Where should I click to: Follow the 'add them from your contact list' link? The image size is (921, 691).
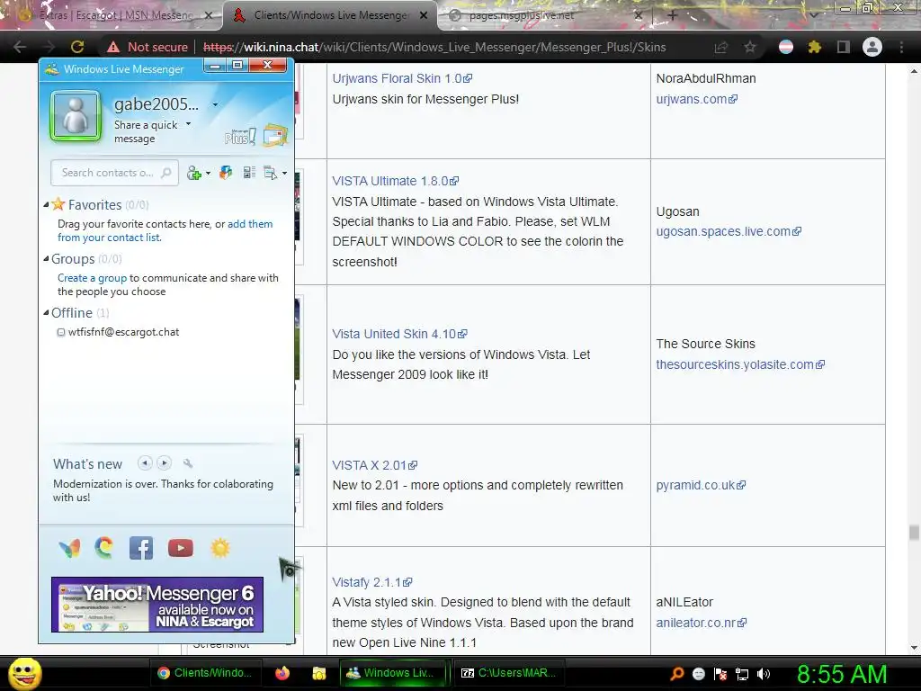[165, 231]
